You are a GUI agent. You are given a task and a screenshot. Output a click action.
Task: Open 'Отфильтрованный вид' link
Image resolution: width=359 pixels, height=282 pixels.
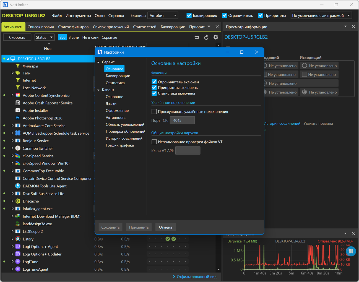click(196, 277)
